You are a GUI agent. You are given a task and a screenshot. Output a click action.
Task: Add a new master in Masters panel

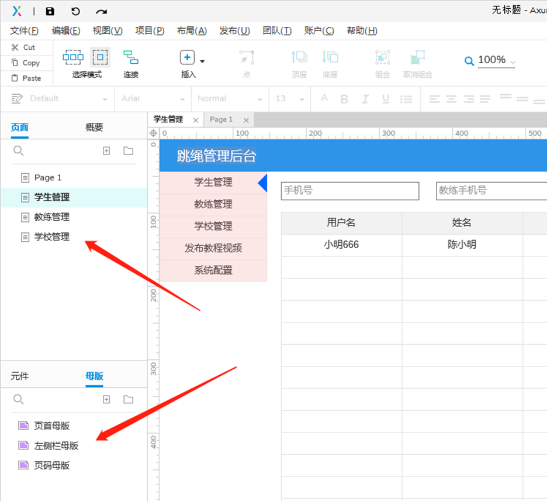click(106, 399)
